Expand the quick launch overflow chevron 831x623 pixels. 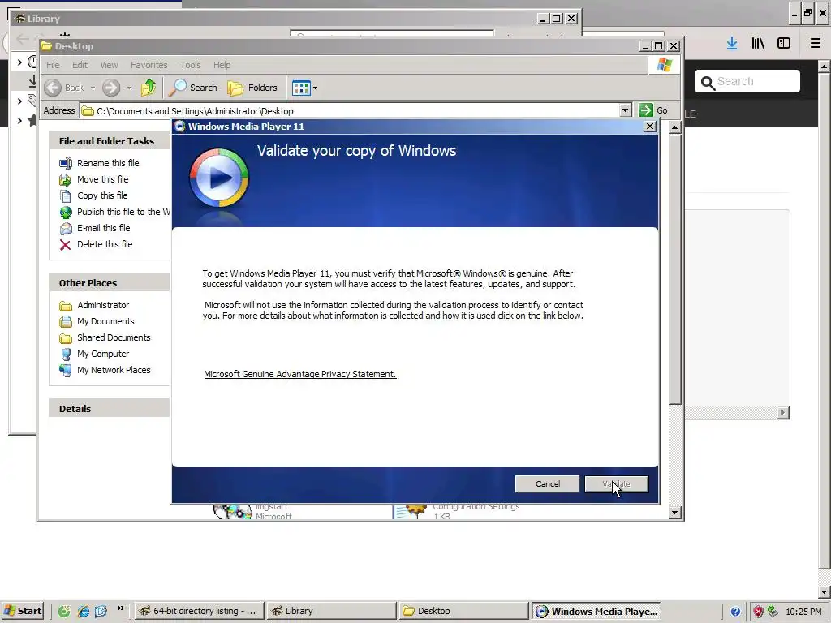click(120, 608)
